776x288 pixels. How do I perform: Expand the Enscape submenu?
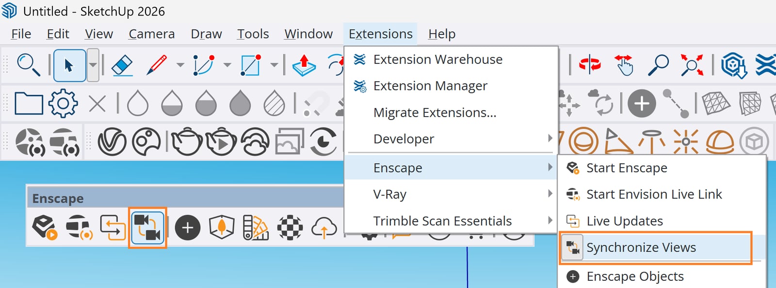click(451, 168)
